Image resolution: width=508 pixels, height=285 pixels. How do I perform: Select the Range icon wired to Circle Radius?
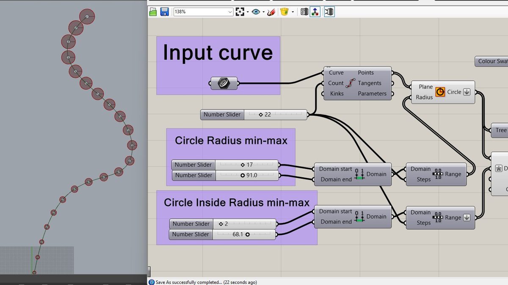tap(438, 174)
